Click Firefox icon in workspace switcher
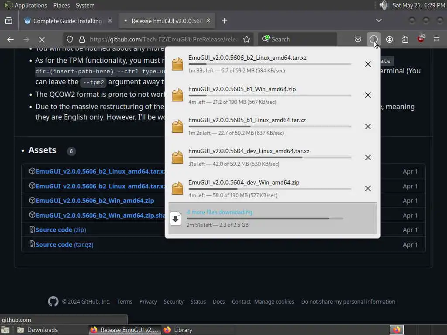 396,330
